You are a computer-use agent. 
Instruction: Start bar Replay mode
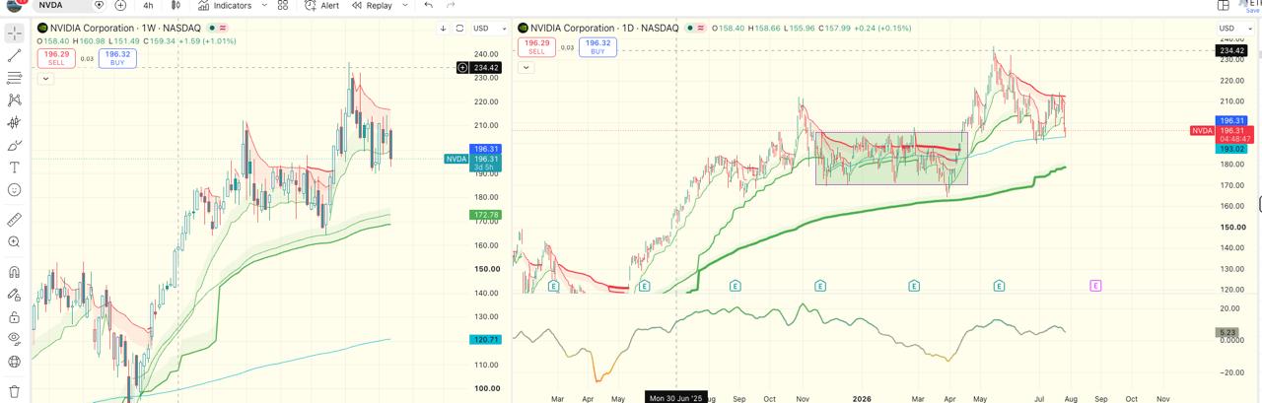click(x=372, y=6)
